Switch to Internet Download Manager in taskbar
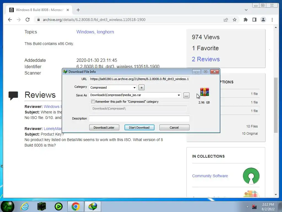Screen dimensions: 282x212 93,206
